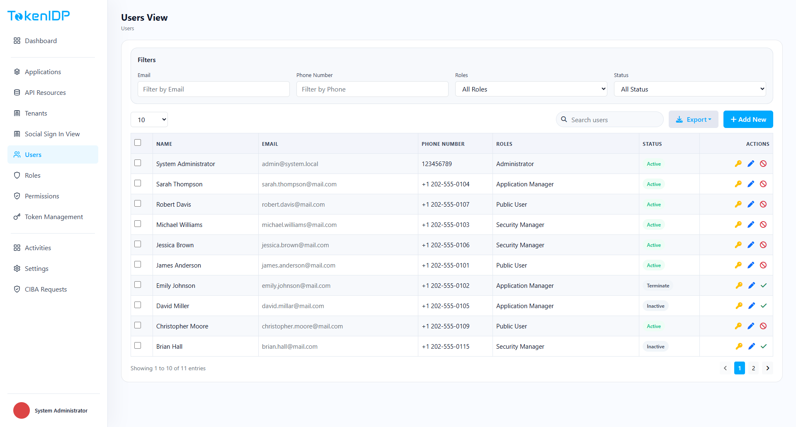Click the Users breadcrumb under the title
Viewport: 796px width, 427px height.
tap(127, 28)
